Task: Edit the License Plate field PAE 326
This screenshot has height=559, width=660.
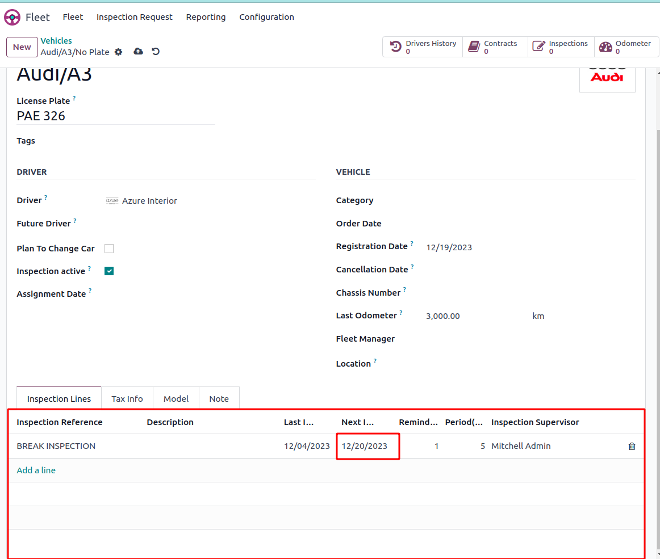Action: pos(116,116)
